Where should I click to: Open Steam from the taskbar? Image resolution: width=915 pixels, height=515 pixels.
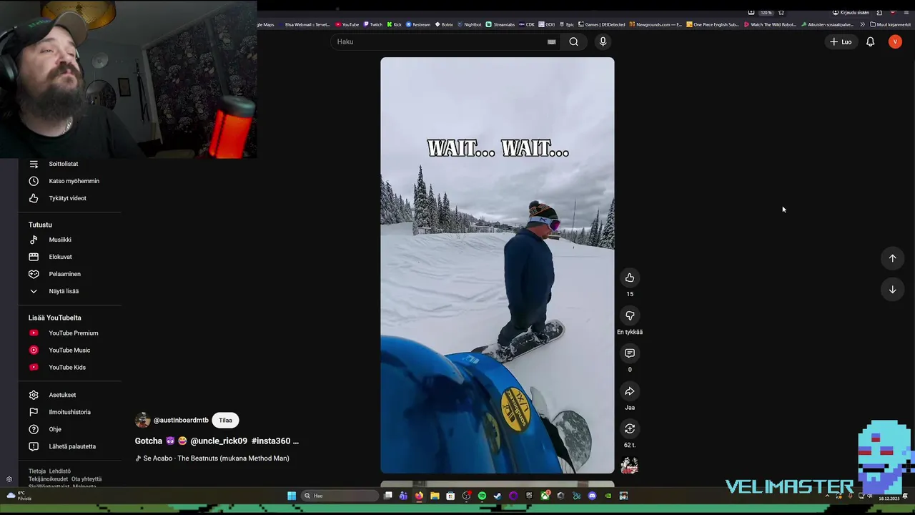(x=498, y=496)
